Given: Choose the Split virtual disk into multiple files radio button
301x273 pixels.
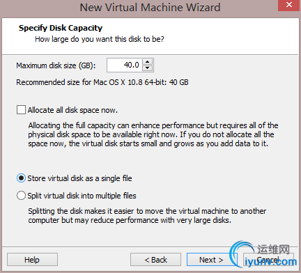Looking at the screenshot, I should 21,196.
